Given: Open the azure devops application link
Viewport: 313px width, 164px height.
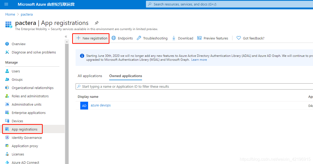Looking at the screenshot, I should [101, 105].
